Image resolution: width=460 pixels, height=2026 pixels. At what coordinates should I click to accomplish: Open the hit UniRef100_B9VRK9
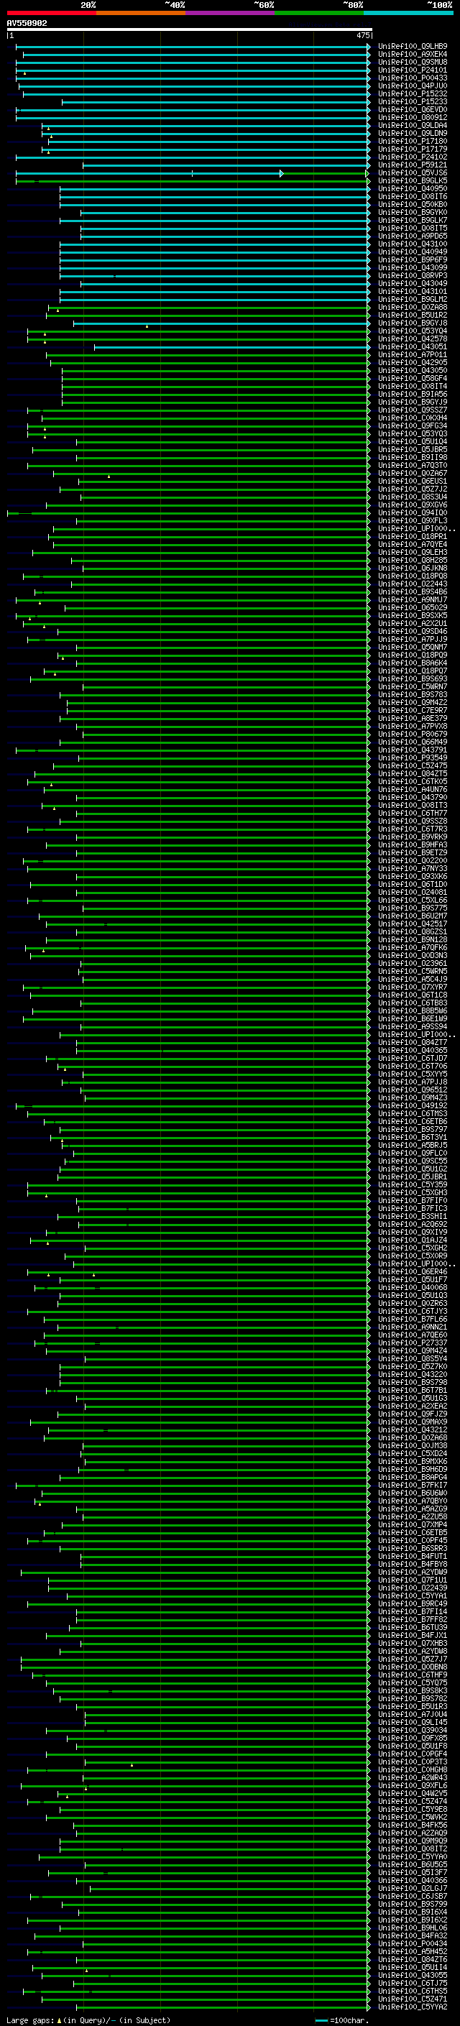[412, 837]
